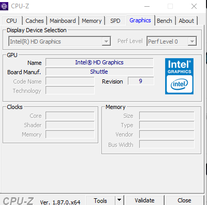Click the Intel Graphics logo image
The width and height of the screenshot is (207, 205).
tap(179, 76)
